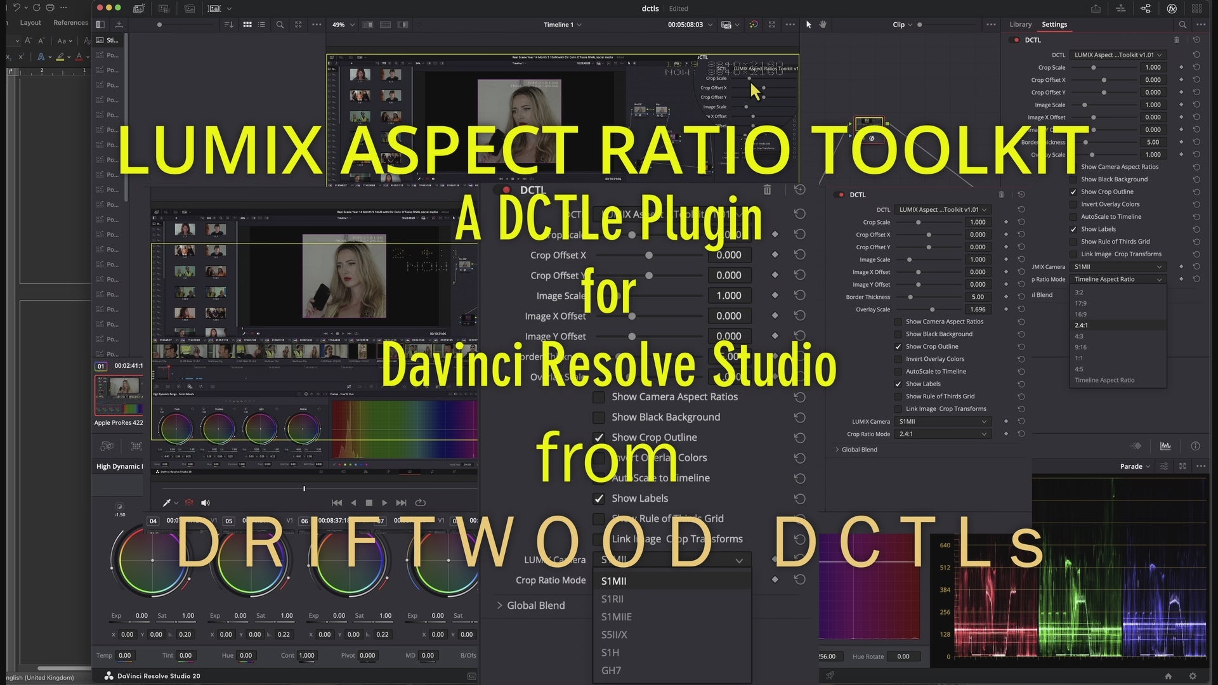This screenshot has height=685, width=1218.
Task: Open the Clip mode dropdown
Action: point(902,25)
